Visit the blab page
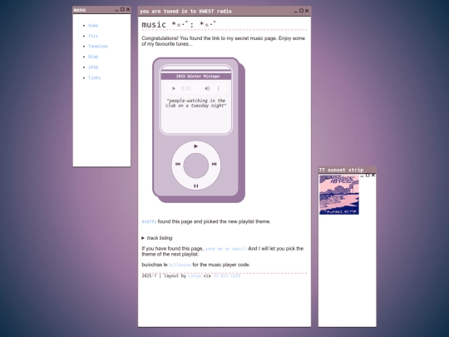 (93, 57)
